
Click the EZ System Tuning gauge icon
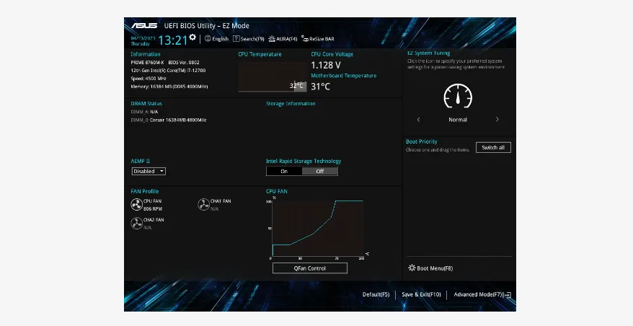coord(458,96)
